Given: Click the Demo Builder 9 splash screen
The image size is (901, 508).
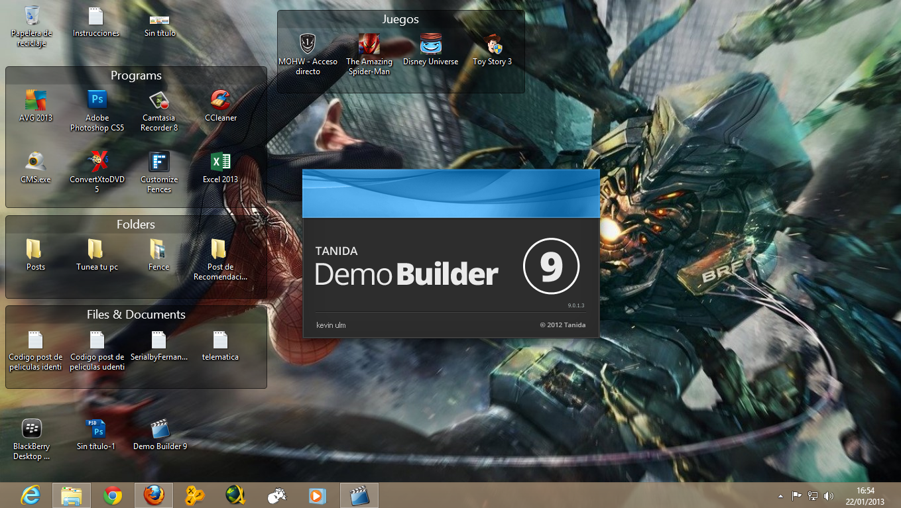Looking at the screenshot, I should pyautogui.click(x=451, y=253).
